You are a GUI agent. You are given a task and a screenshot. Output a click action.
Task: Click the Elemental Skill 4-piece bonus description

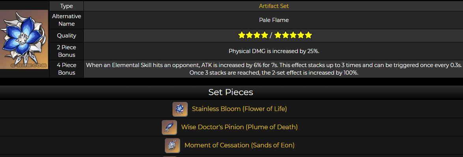click(x=274, y=69)
